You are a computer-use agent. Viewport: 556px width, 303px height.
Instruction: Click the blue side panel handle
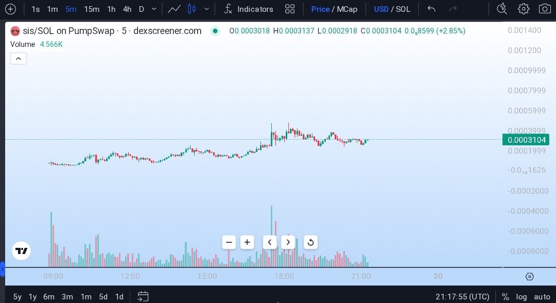coord(2,270)
